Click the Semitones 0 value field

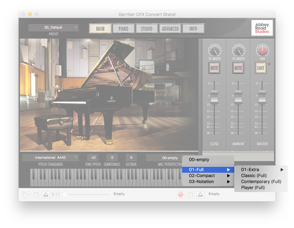tap(112, 157)
